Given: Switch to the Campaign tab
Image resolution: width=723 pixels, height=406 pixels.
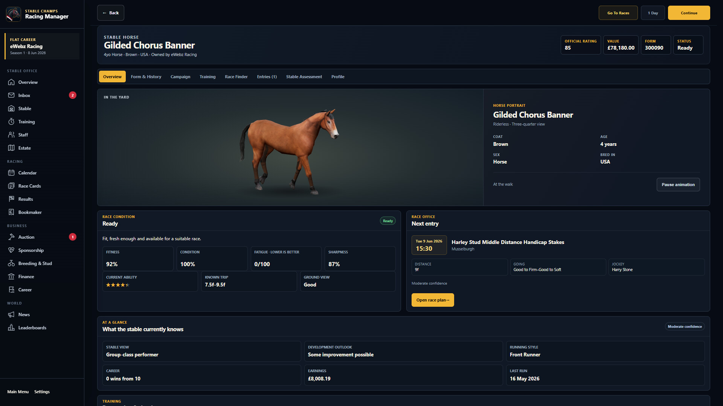Looking at the screenshot, I should tap(180, 77).
